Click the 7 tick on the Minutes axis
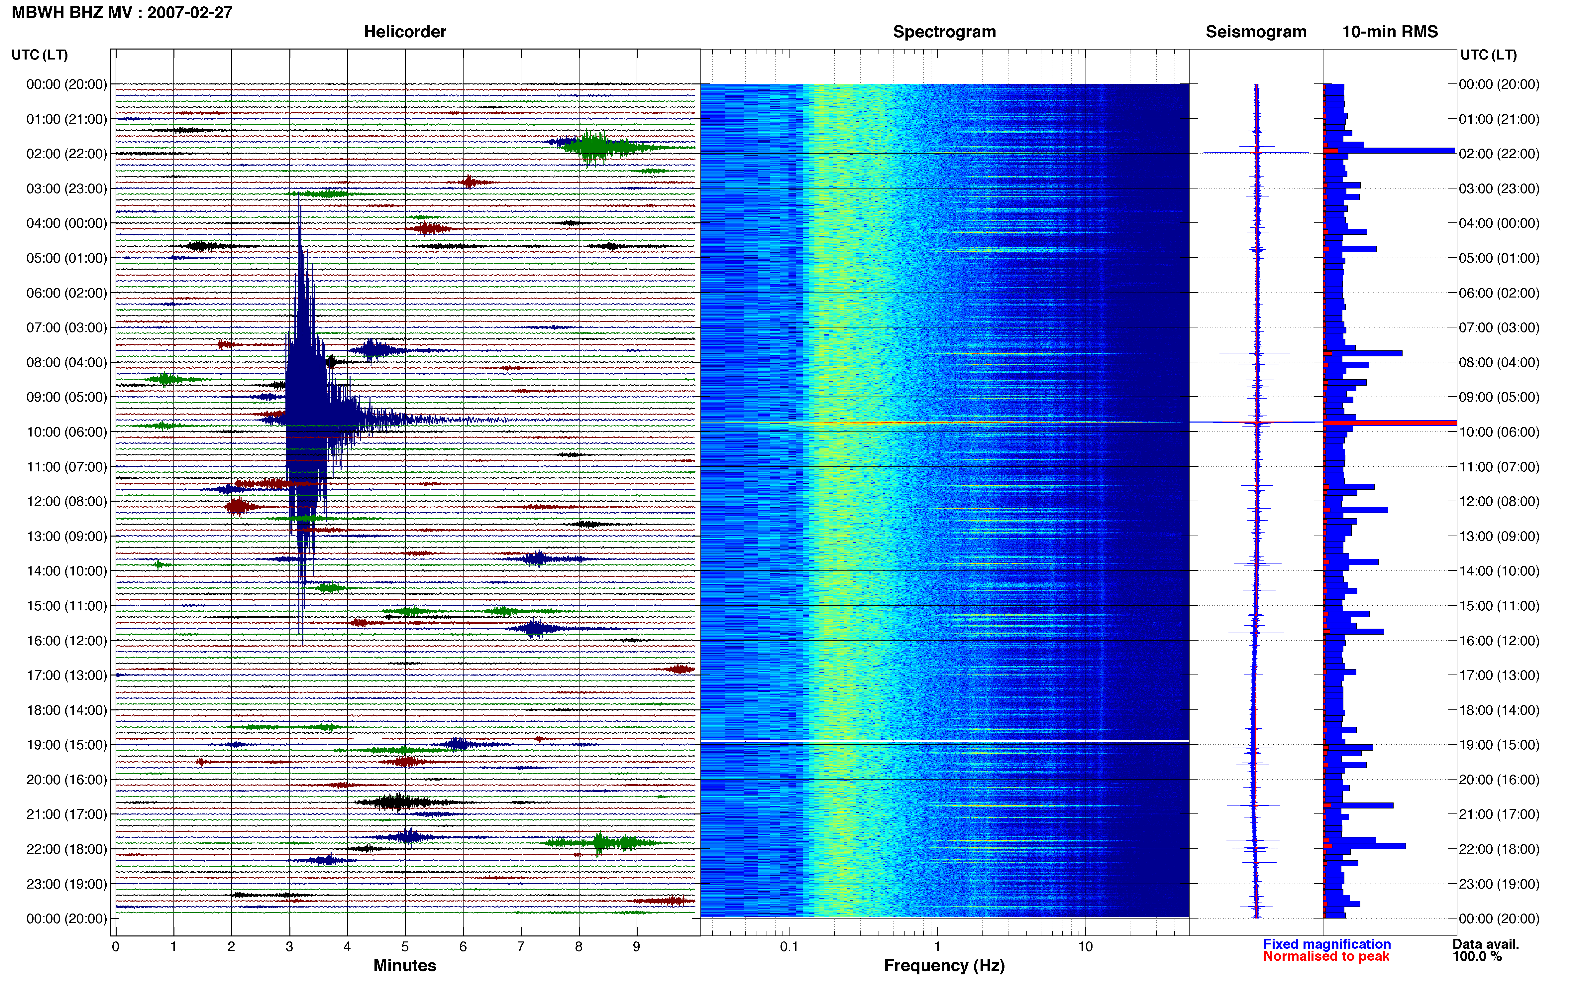The image size is (1575, 985). pyautogui.click(x=521, y=946)
